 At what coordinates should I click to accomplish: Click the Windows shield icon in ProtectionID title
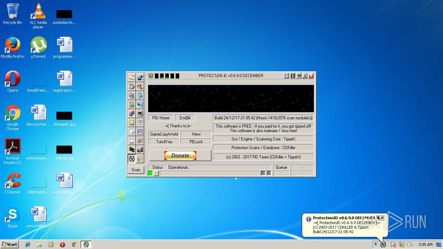pos(151,76)
